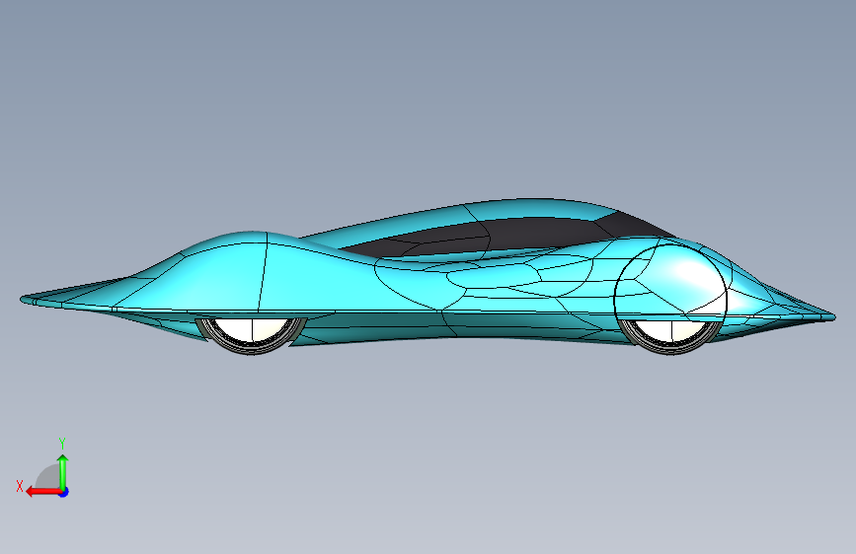Viewport: 856px width, 554px height.
Task: Pick the circular wheel fairing surface
Action: coord(670,283)
